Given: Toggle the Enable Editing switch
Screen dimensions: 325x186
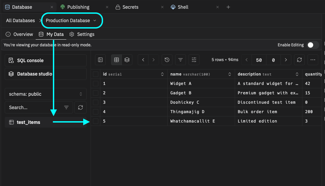Looking at the screenshot, I should 313,45.
